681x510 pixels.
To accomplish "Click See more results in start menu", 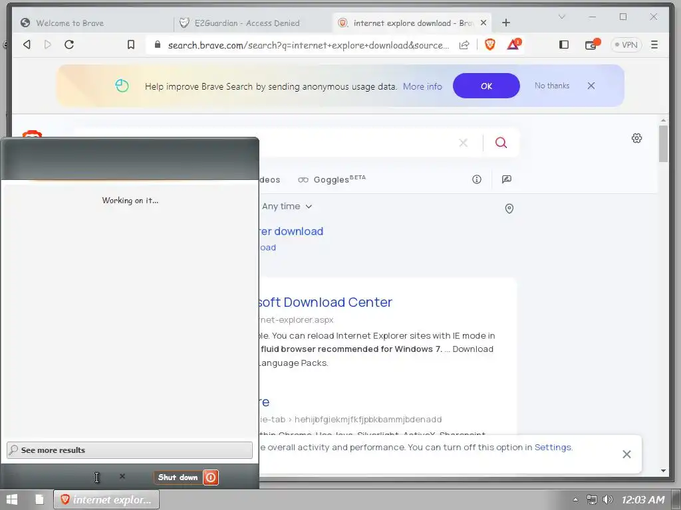I will [x=130, y=450].
